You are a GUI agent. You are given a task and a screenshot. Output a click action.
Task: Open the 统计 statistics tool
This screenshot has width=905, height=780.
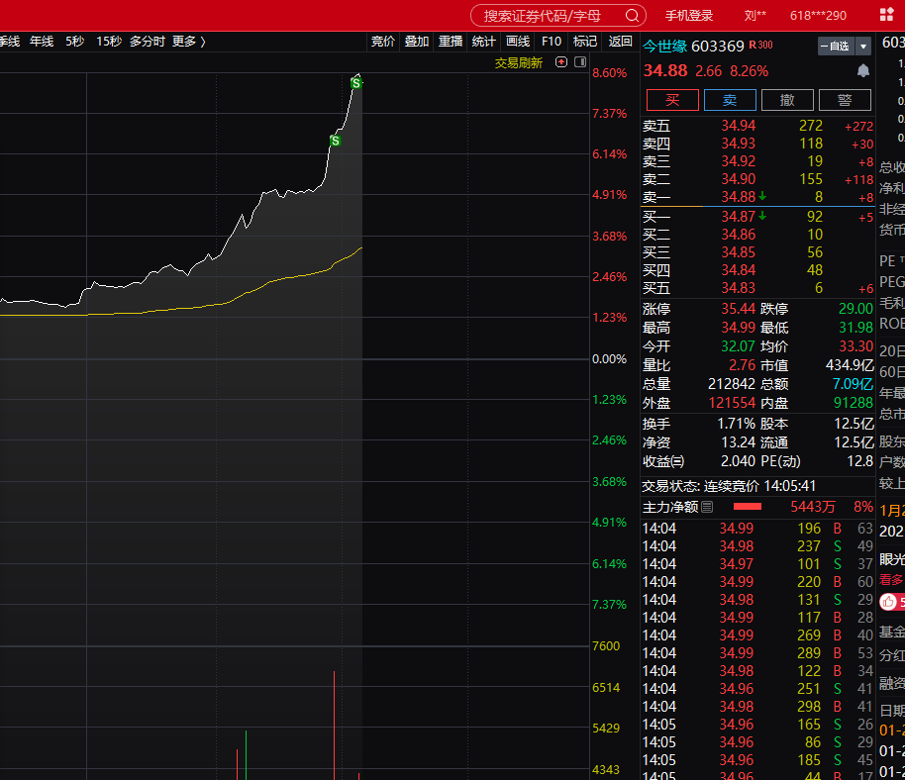tap(483, 42)
